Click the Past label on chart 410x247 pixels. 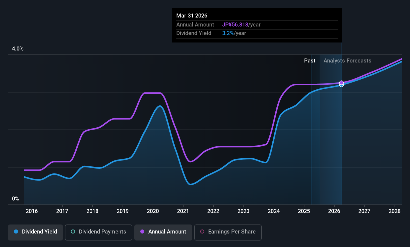(x=310, y=61)
